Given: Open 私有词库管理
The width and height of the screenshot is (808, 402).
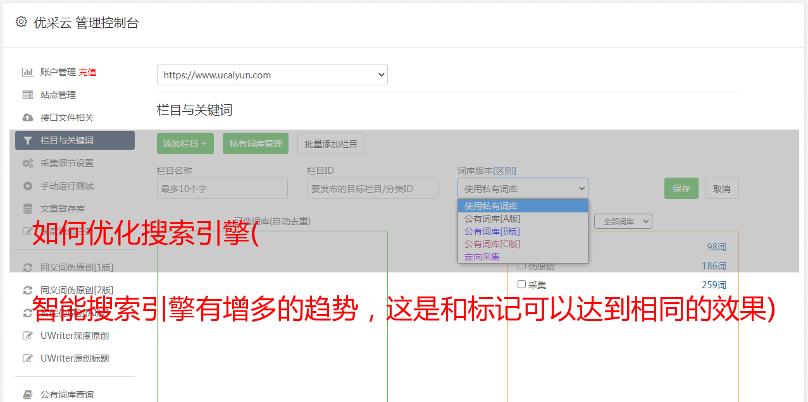Looking at the screenshot, I should coord(256,143).
